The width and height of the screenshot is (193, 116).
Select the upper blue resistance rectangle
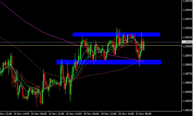116,34
